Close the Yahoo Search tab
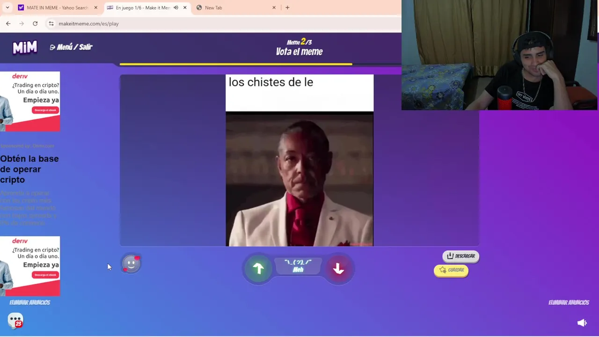The width and height of the screenshot is (599, 337). pos(95,7)
